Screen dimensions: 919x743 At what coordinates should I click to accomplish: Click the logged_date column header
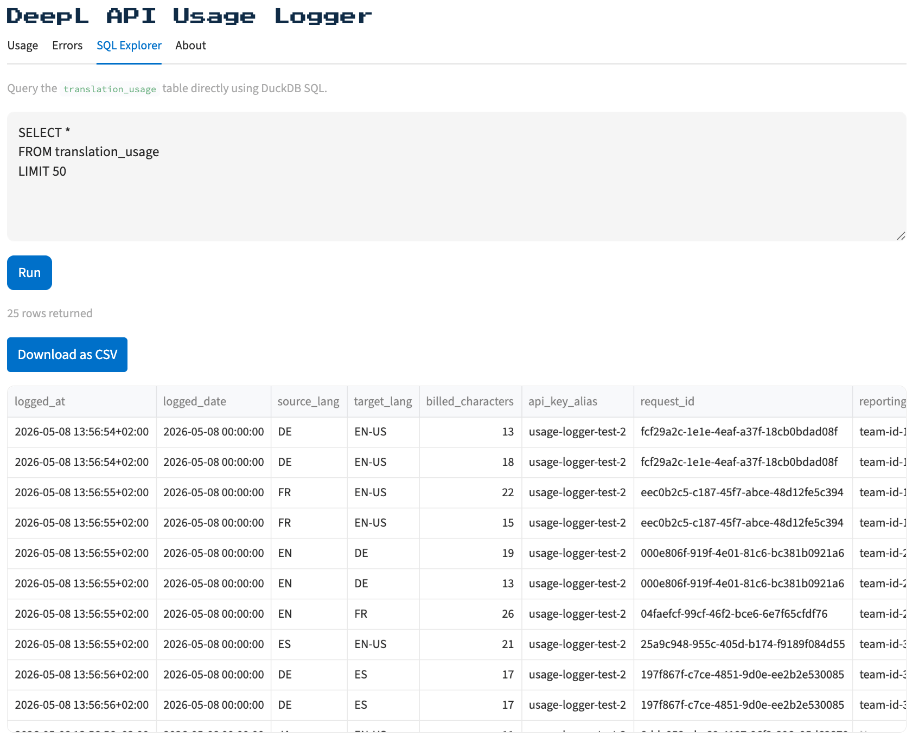[214, 401]
